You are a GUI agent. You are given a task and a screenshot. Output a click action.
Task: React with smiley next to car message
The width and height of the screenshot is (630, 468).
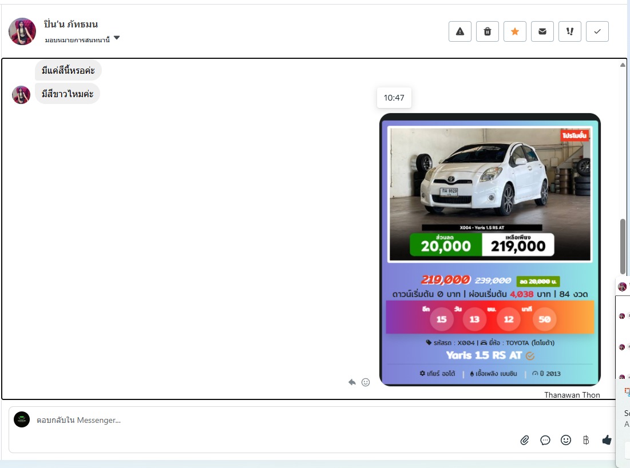(366, 382)
